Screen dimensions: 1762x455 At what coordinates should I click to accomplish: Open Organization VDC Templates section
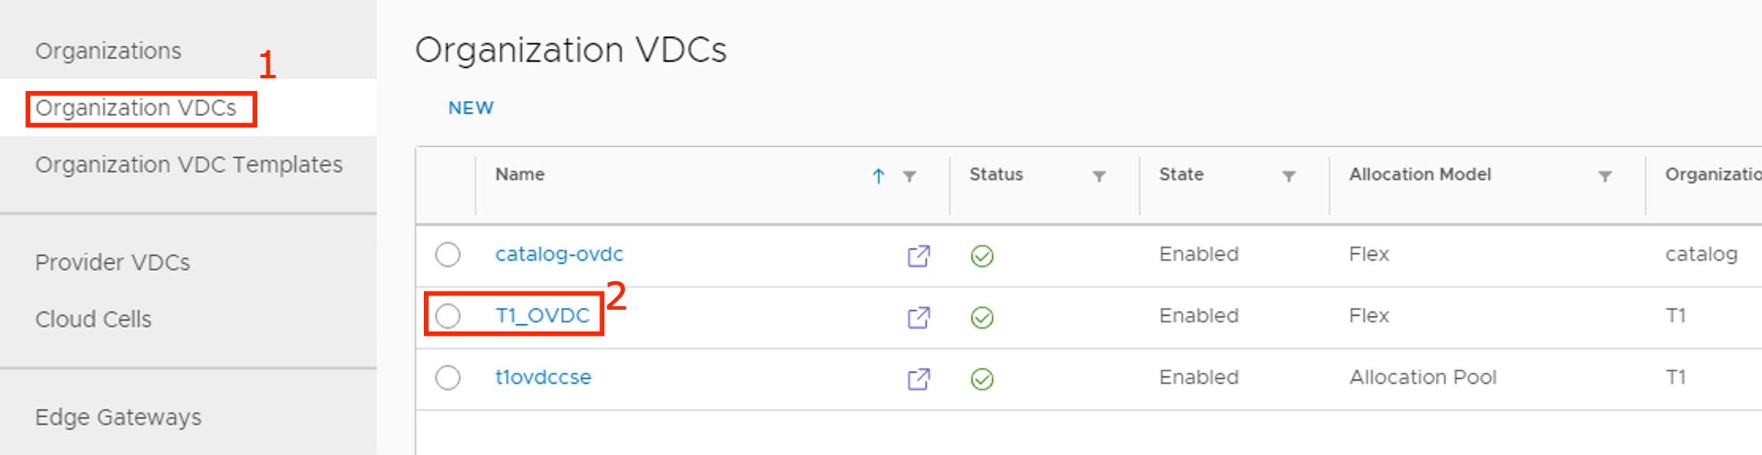[189, 164]
